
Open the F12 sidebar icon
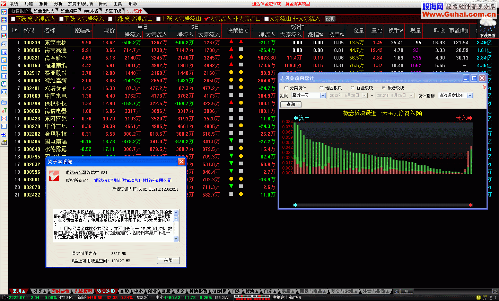click(x=4, y=76)
